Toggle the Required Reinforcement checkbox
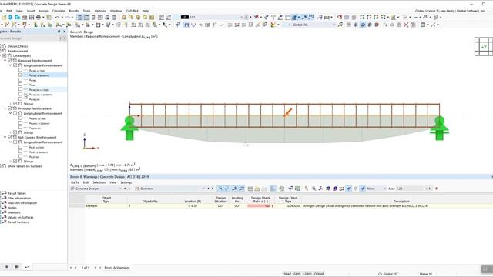 [x=10, y=60]
